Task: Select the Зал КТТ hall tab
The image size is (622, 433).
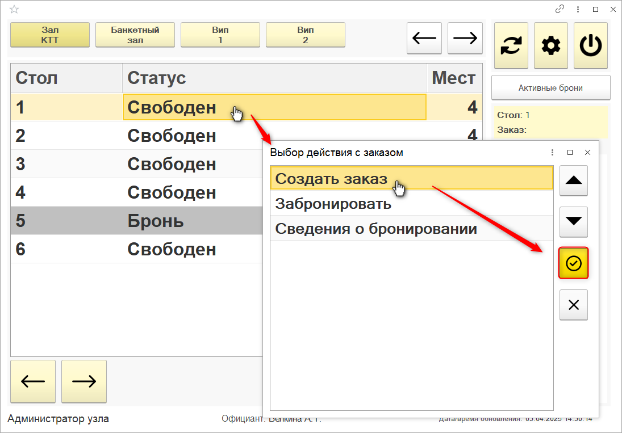Action: (50, 35)
